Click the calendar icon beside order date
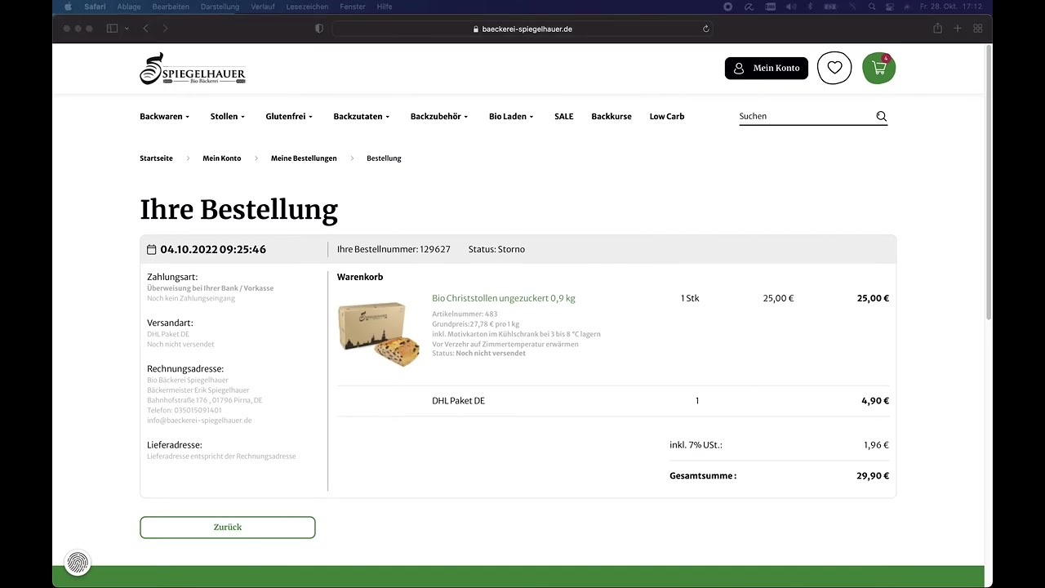Viewport: 1045px width, 588px height. click(x=151, y=250)
